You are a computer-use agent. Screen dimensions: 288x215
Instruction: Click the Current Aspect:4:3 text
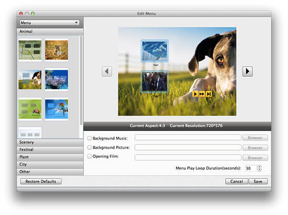pyautogui.click(x=147, y=126)
